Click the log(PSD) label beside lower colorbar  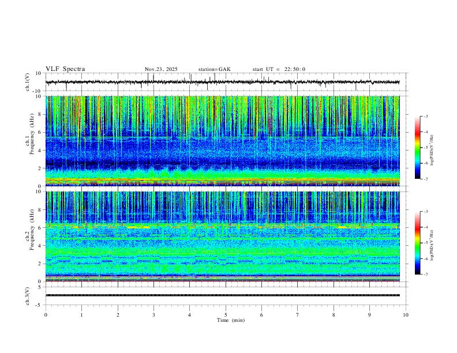(x=432, y=245)
